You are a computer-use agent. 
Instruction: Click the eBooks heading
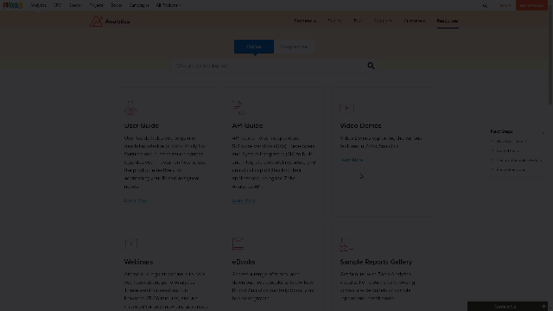(244, 262)
